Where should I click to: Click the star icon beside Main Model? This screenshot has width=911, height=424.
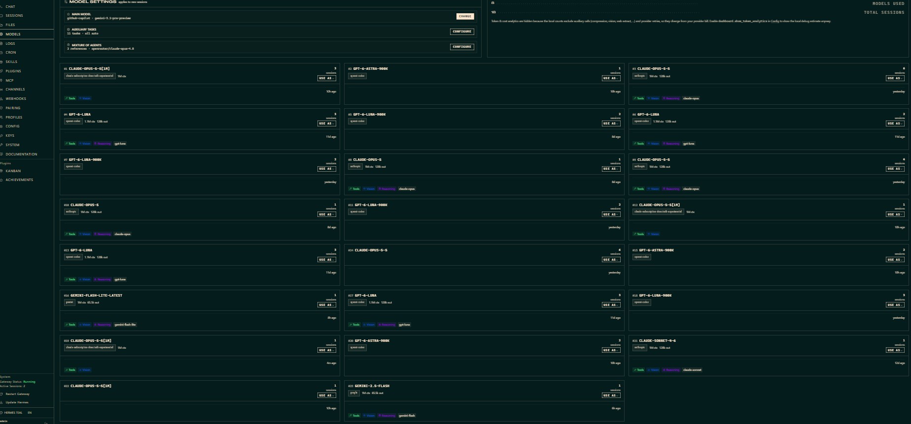[69, 14]
